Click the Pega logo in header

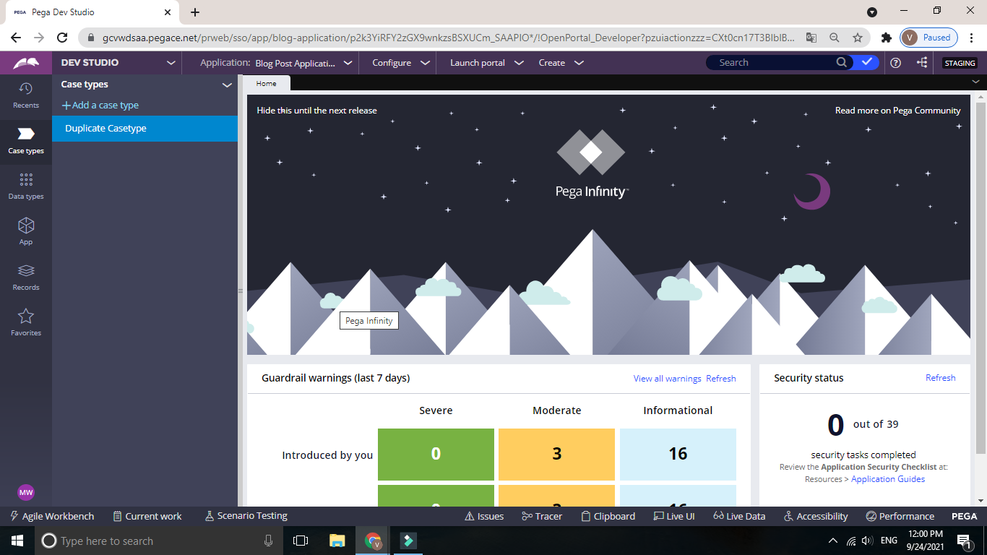coord(26,63)
